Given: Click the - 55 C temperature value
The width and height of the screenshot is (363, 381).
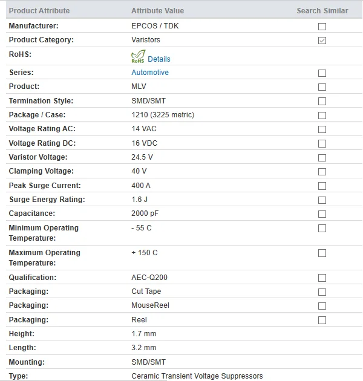Looking at the screenshot, I should click(142, 227).
